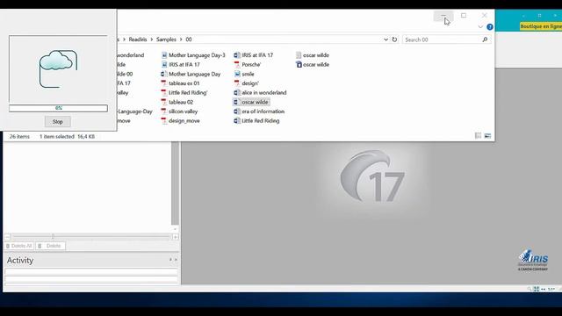Select the Porsche' PDF file

pyautogui.click(x=248, y=64)
